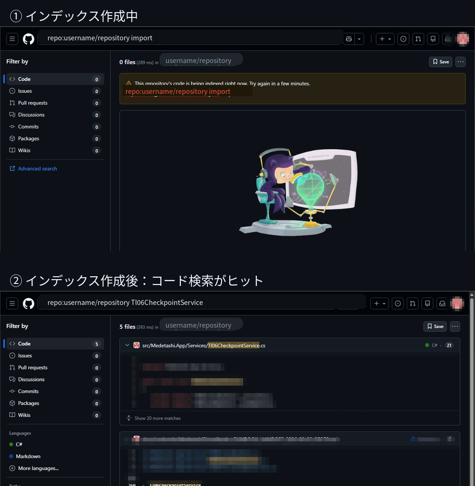475x486 pixels.
Task: Click the '5 files' result count text
Action: [x=127, y=327]
